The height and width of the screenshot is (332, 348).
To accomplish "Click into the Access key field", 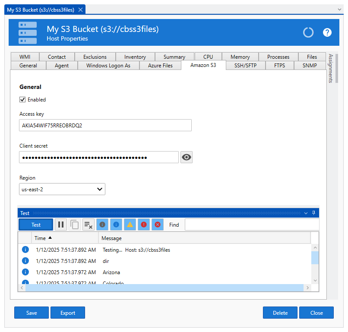I will click(105, 126).
